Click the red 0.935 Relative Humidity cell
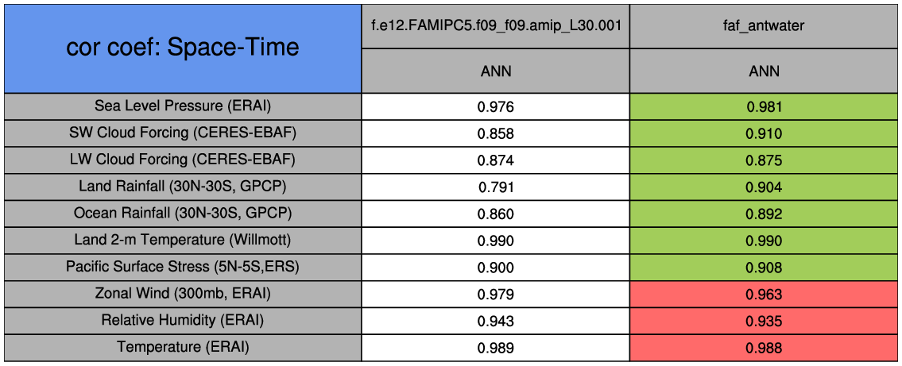Screen dimensions: 902x366 click(x=765, y=322)
